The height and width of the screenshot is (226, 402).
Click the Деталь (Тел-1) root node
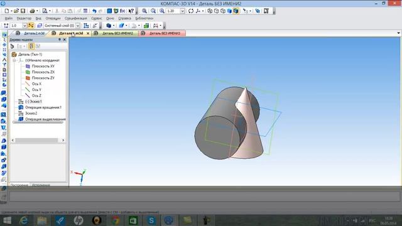point(30,55)
